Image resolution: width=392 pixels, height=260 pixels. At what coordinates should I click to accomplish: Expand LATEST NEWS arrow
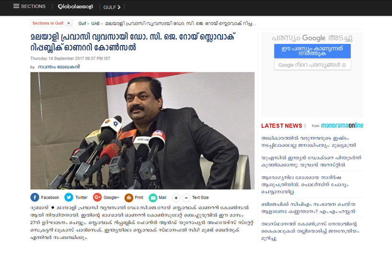(305, 125)
